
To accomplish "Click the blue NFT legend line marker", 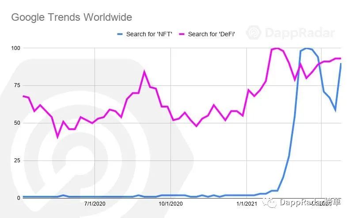I will (120, 34).
